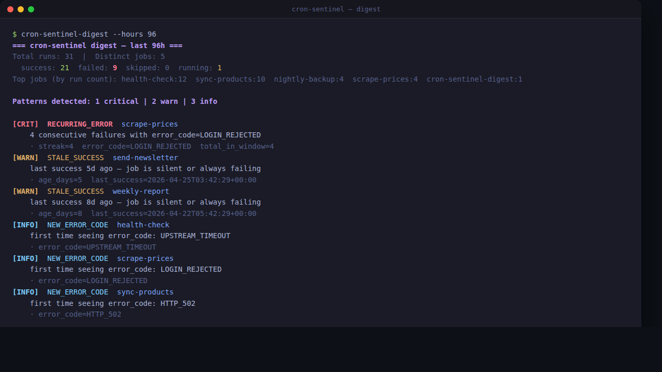The width and height of the screenshot is (662, 372).
Task: Select the send-newsletter job label
Action: 145,158
